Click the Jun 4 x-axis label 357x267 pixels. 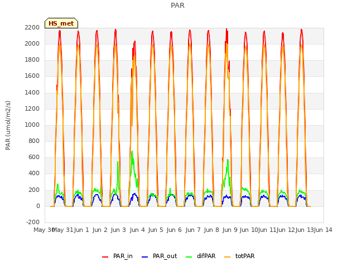137,230
